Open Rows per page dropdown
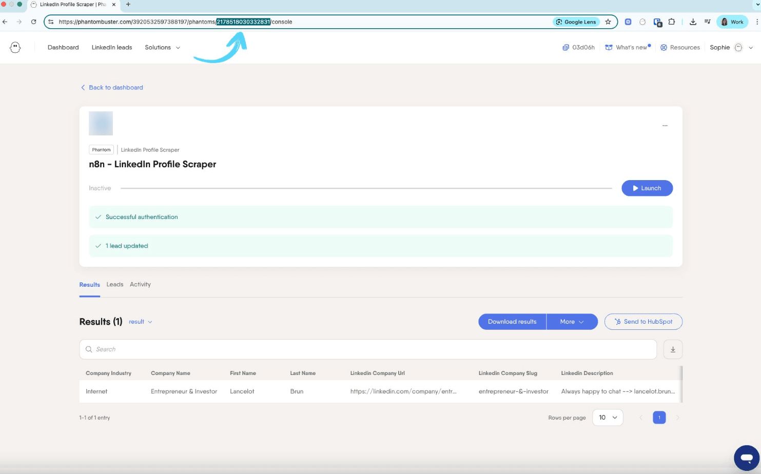Screen dimensions: 761x474 pos(608,418)
